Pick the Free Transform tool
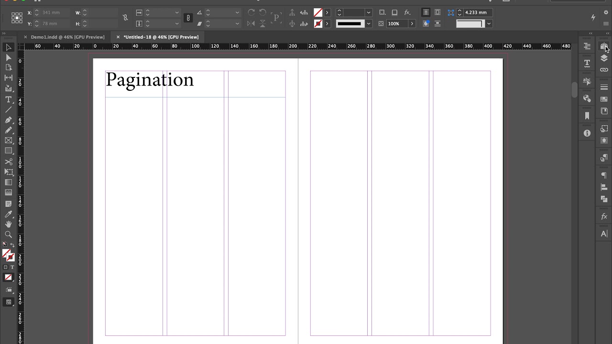 pos(8,172)
